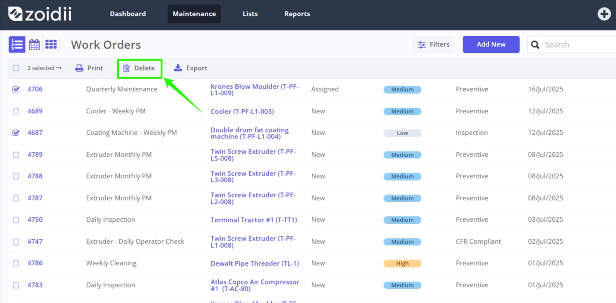Uncheck work order 4706 checkbox
Screen dimensions: 616x303
(x=16, y=89)
